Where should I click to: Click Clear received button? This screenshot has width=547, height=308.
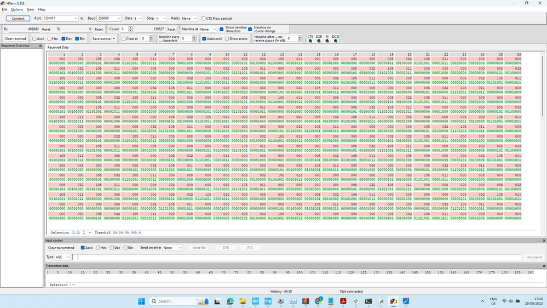point(15,39)
